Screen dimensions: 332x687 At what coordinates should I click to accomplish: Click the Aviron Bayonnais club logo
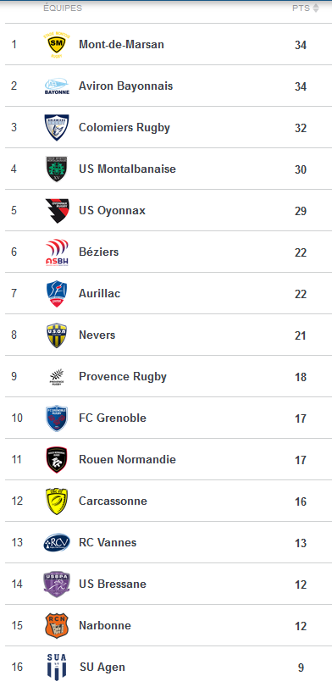[x=57, y=86]
